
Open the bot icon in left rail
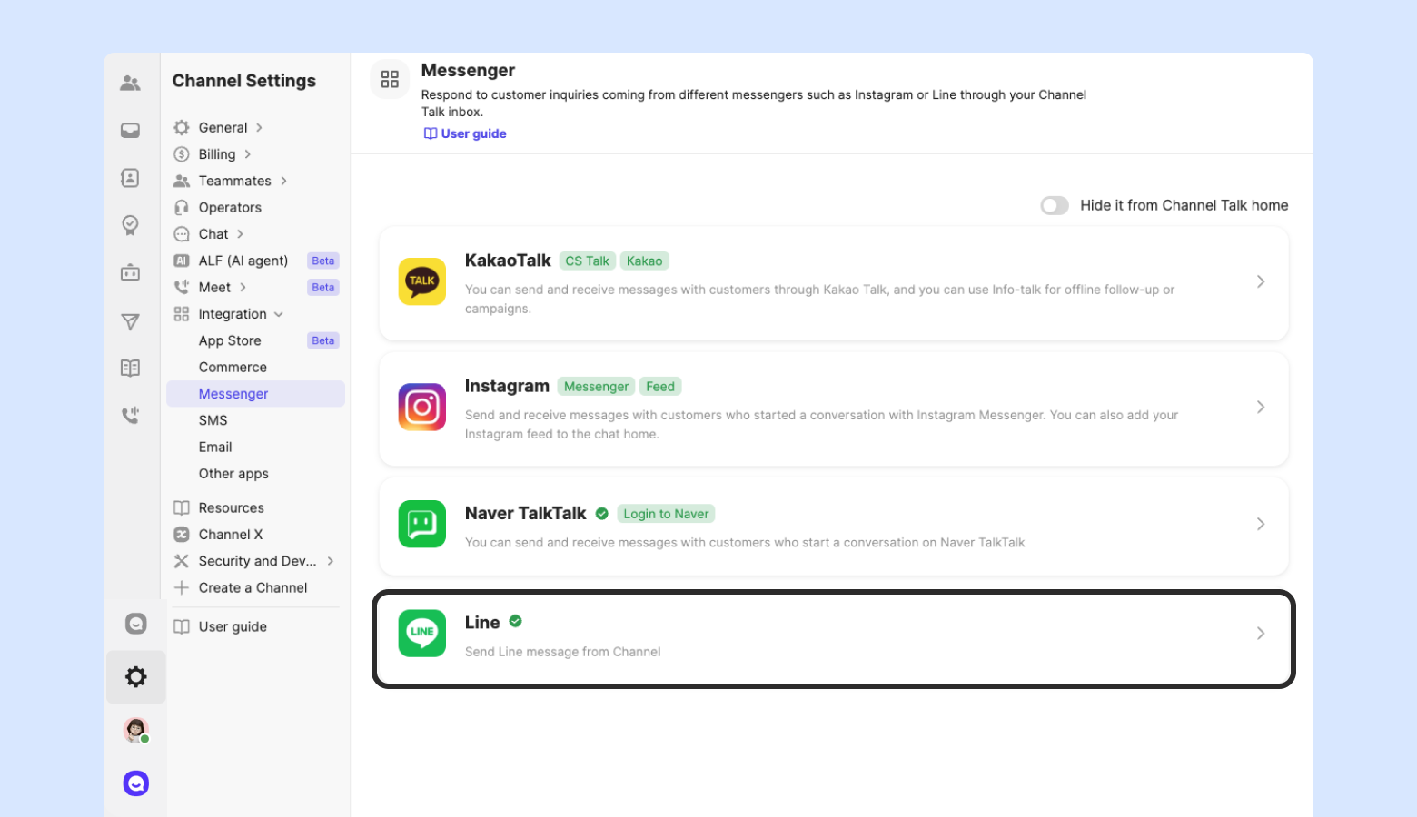pyautogui.click(x=130, y=272)
